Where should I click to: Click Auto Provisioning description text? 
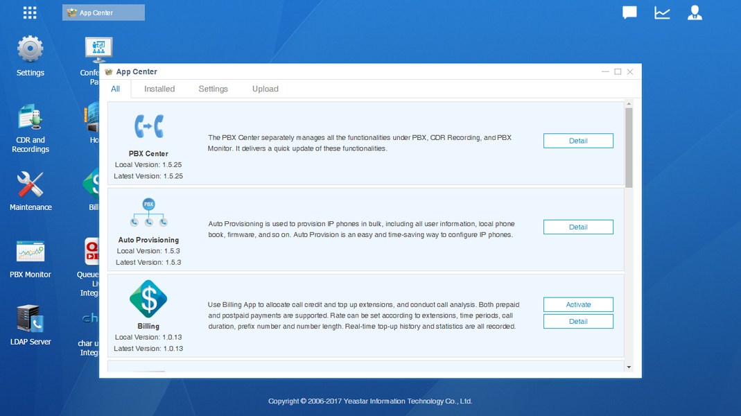[x=362, y=229]
